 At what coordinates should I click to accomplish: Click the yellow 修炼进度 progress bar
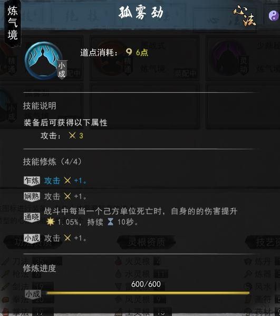pos(148,293)
